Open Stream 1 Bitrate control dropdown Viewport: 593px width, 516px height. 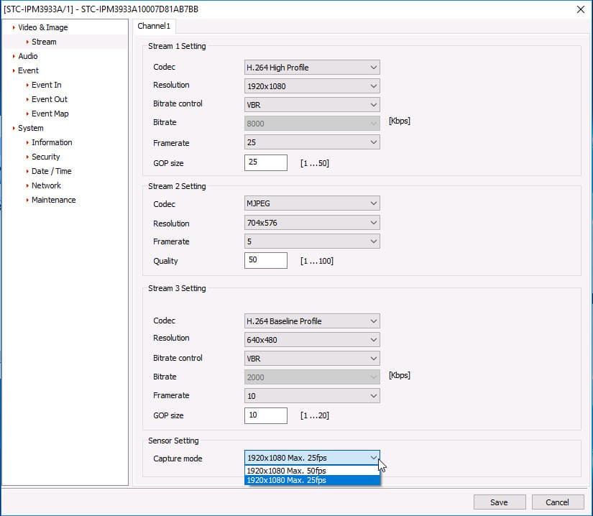click(x=312, y=105)
